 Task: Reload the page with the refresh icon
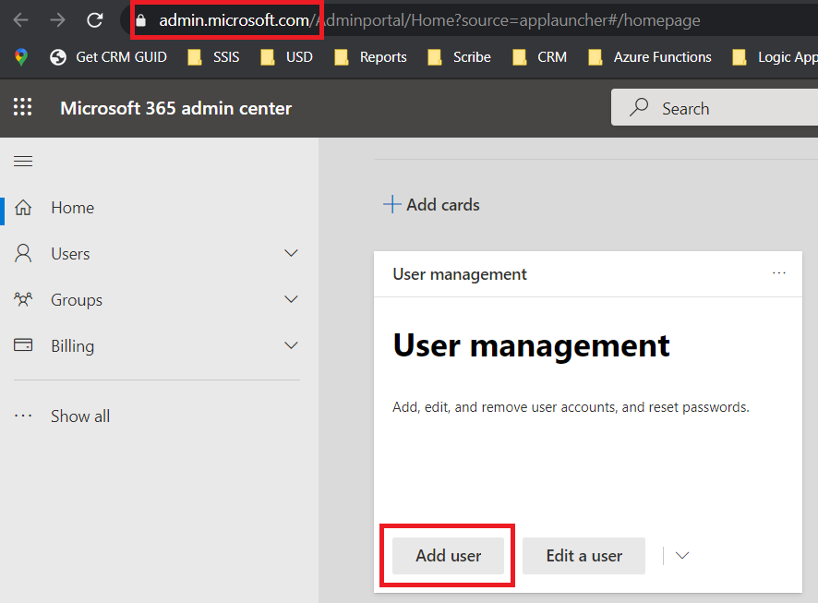point(94,20)
